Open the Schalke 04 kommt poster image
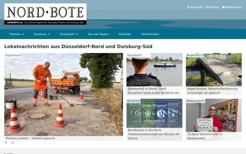Screen dimensions: 246x154 coord(155,113)
